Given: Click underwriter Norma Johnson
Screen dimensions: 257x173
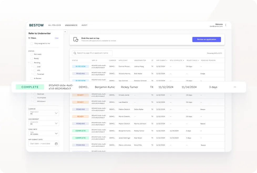Looking at the screenshot, I should tap(140, 124).
